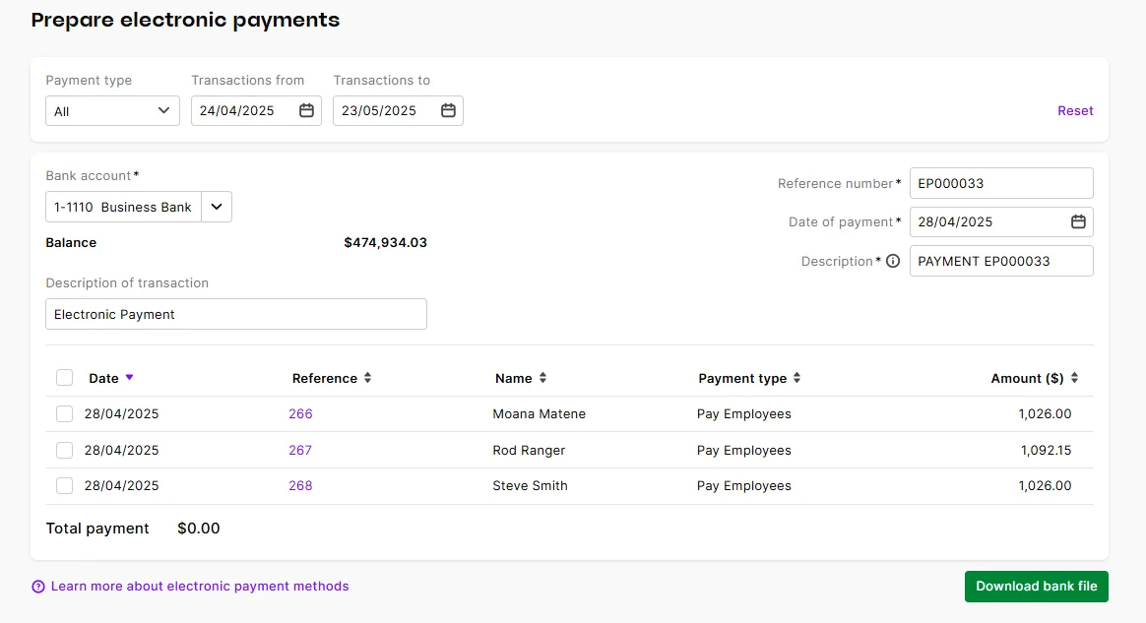Select Rod Ranger's payment checkbox
This screenshot has height=623, width=1146.
click(64, 450)
